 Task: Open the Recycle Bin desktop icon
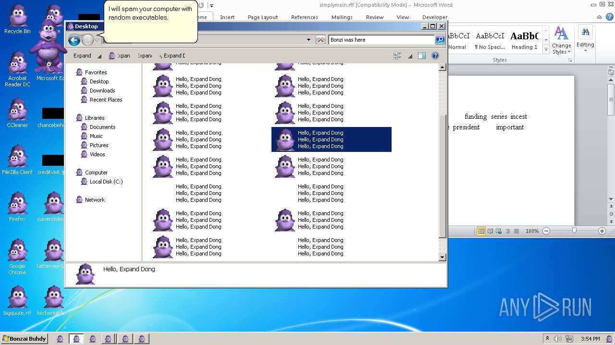tap(17, 20)
